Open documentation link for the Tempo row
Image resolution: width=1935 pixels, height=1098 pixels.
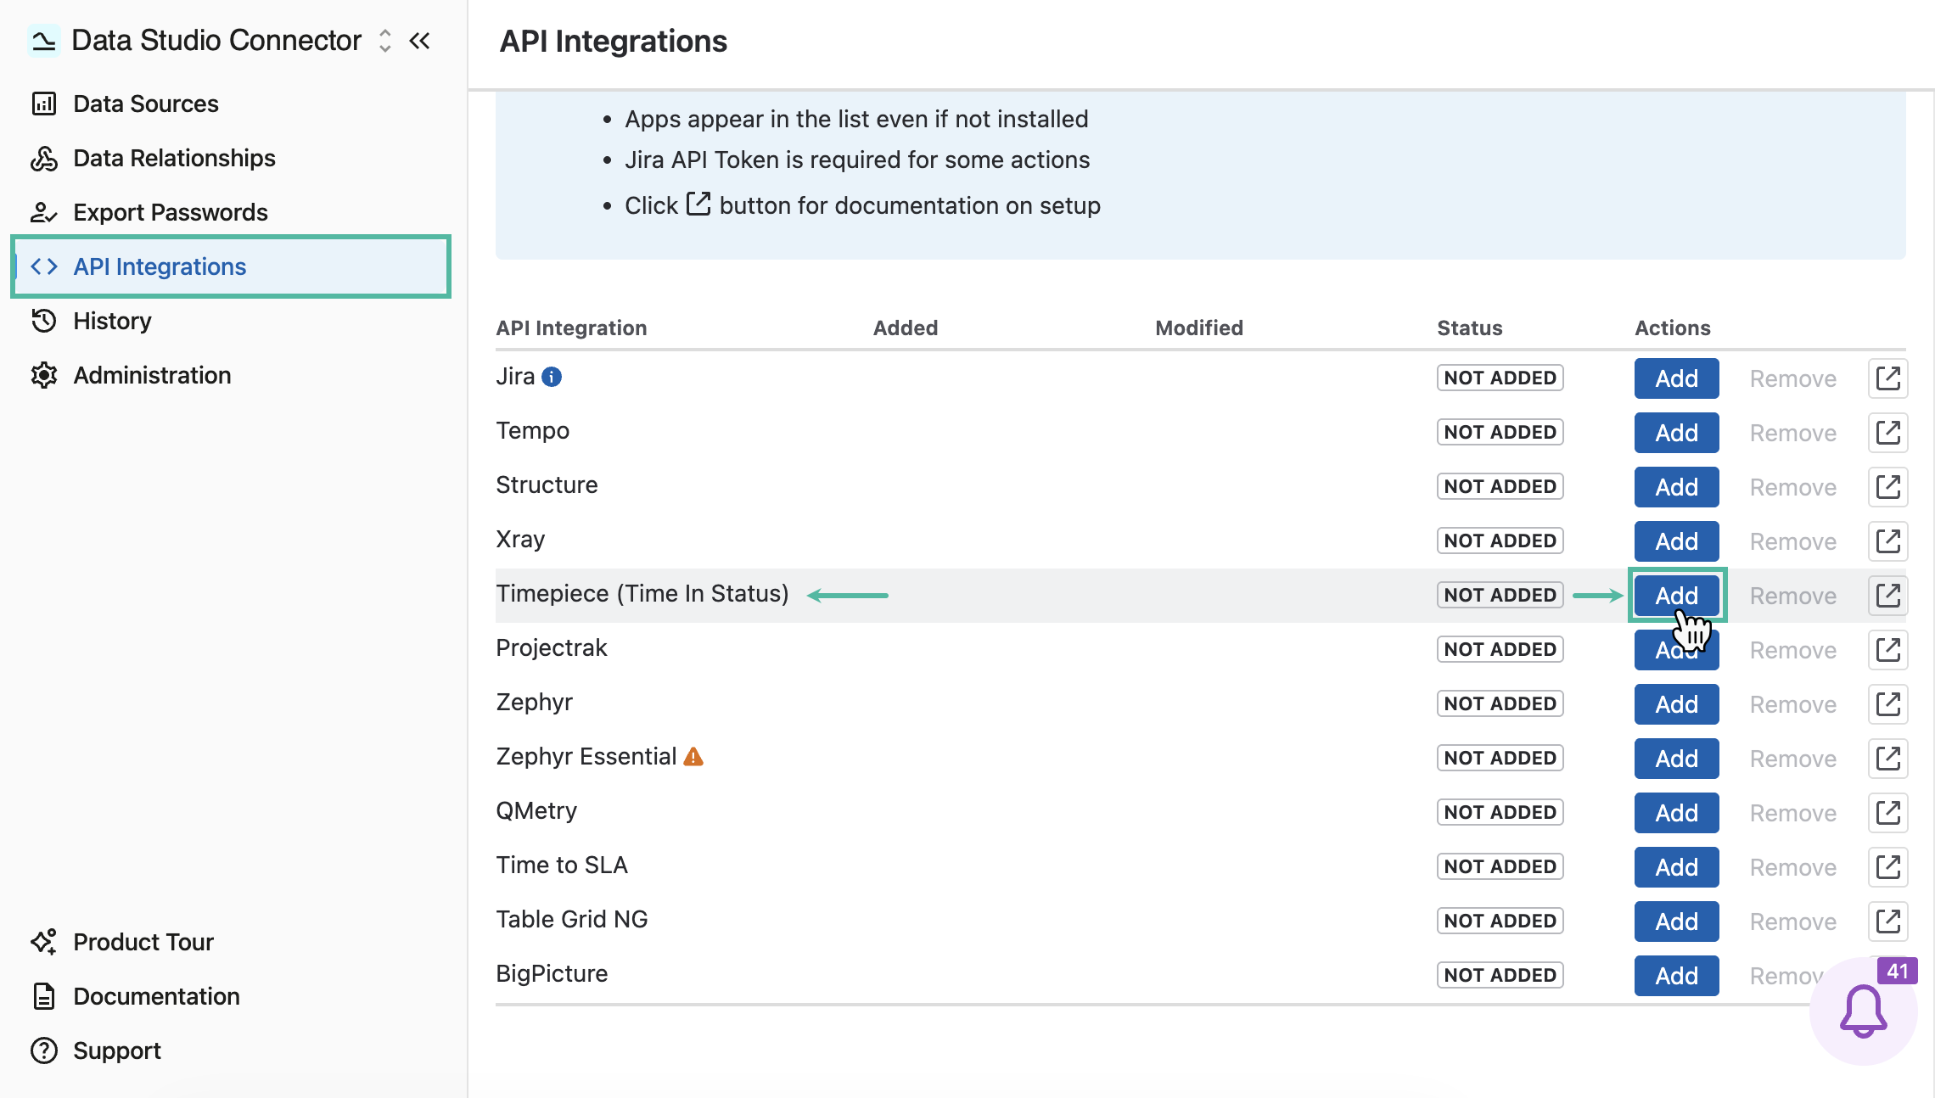[1887, 433]
